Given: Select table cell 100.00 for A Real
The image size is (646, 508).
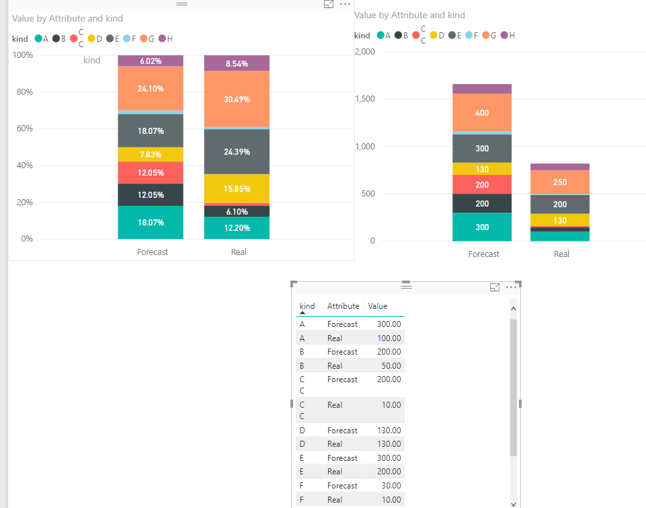Looking at the screenshot, I should point(389,338).
